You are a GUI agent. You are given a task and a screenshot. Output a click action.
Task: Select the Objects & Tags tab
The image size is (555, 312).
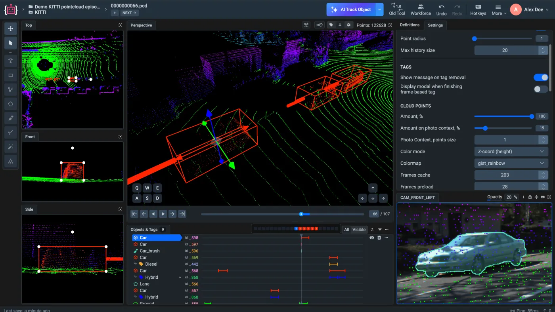148,230
